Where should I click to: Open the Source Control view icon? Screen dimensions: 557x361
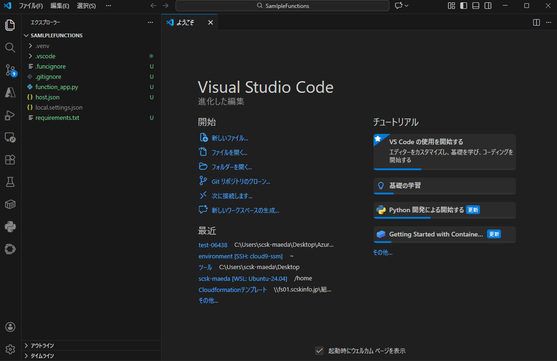(x=10, y=70)
